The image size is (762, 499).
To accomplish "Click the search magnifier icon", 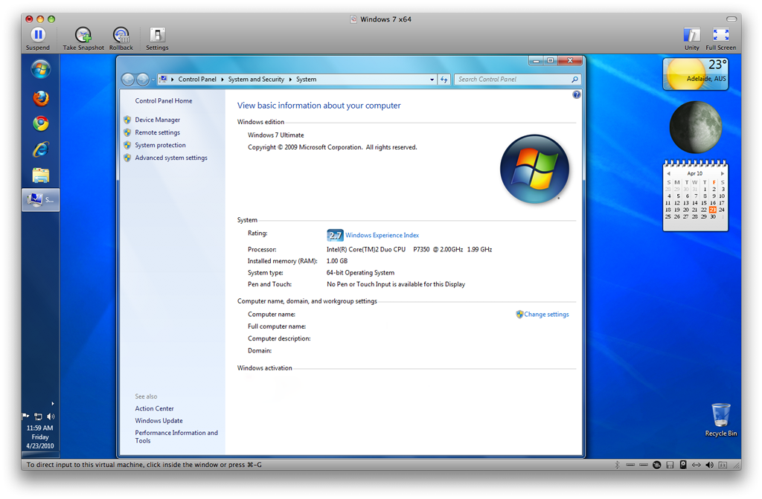I will 575,79.
